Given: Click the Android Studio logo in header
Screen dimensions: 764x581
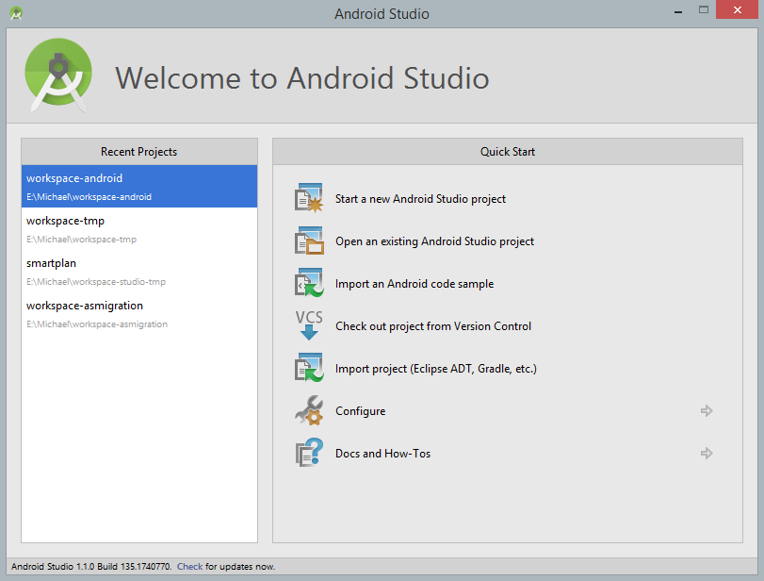Looking at the screenshot, I should click(x=58, y=75).
